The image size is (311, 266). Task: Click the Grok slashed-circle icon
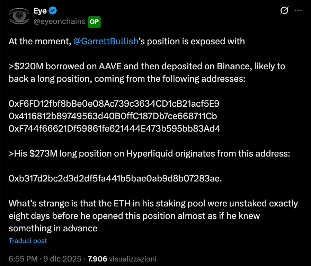pos(284,11)
